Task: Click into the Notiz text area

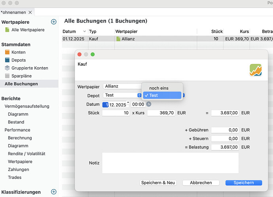Action: click(x=170, y=163)
